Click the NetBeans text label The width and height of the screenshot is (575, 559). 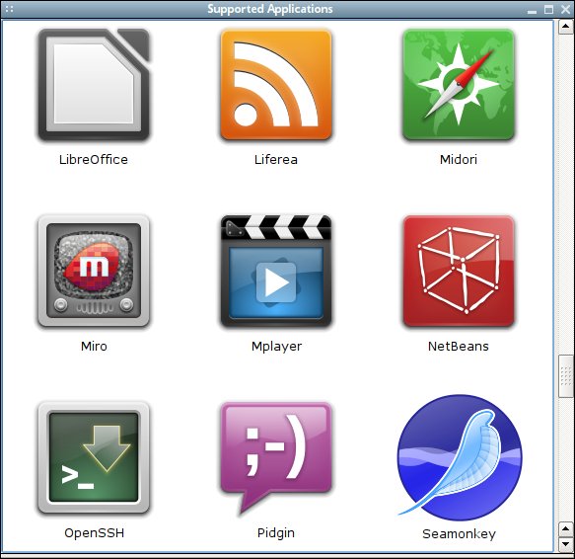459,347
